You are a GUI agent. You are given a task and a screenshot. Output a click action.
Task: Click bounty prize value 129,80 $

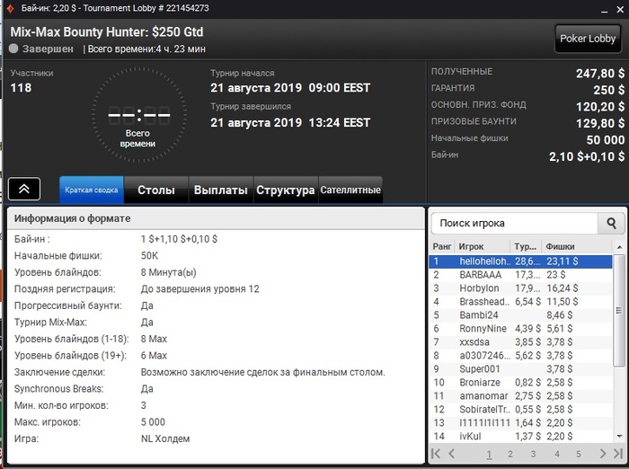tap(600, 123)
